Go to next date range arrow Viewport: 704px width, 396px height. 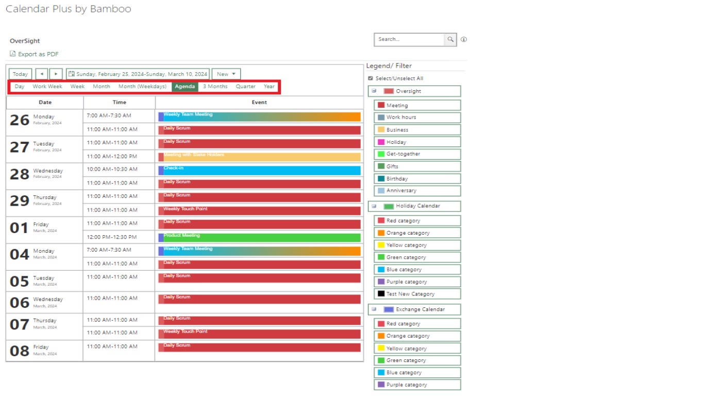click(x=57, y=74)
